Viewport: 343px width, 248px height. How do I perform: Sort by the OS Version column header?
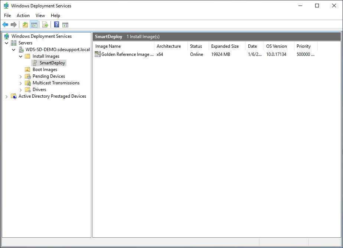point(279,46)
